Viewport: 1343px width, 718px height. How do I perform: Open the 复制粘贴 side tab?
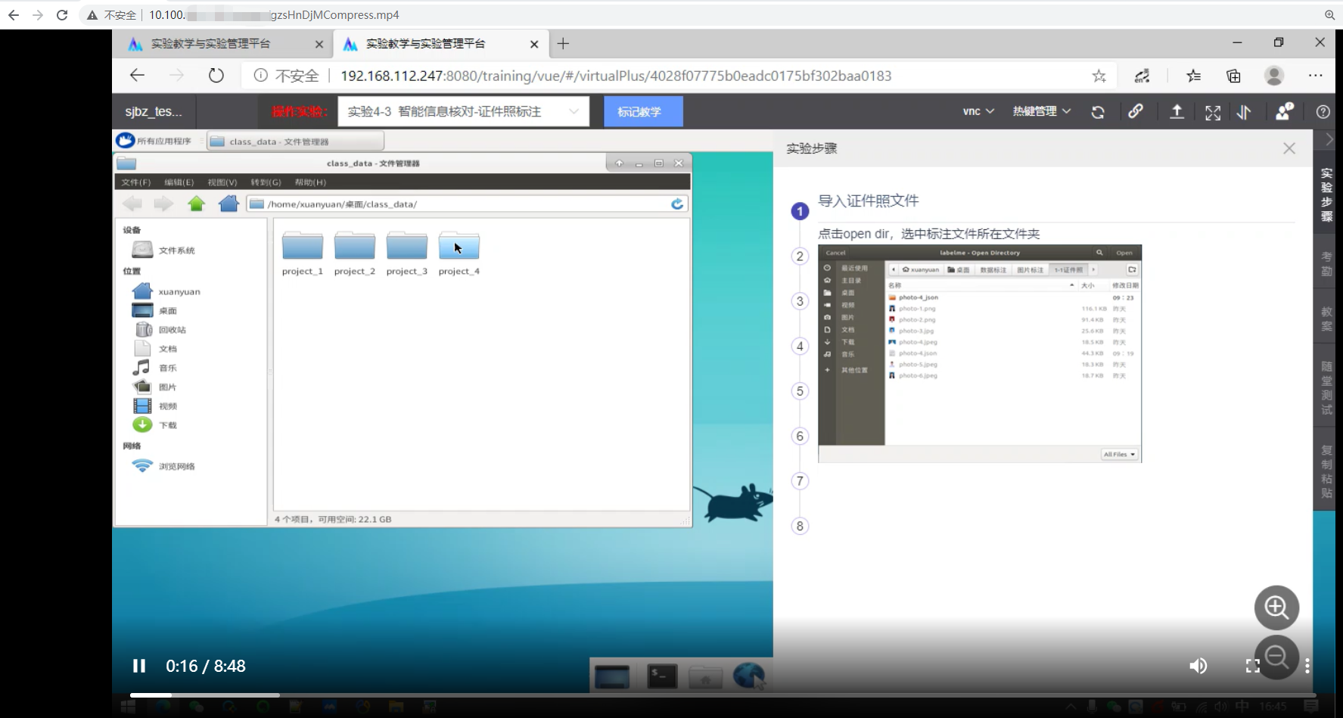(1326, 472)
